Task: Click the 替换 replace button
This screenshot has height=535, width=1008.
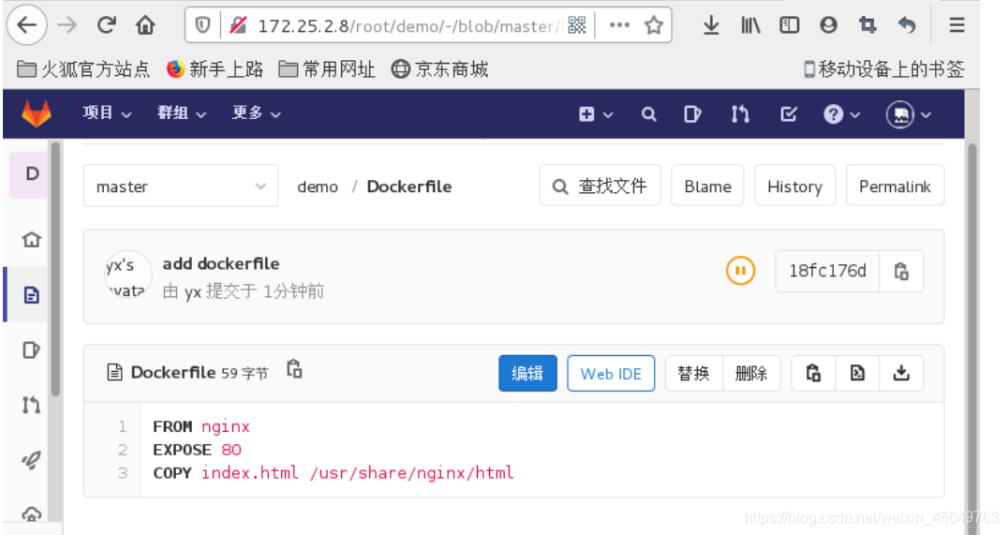Action: click(693, 373)
